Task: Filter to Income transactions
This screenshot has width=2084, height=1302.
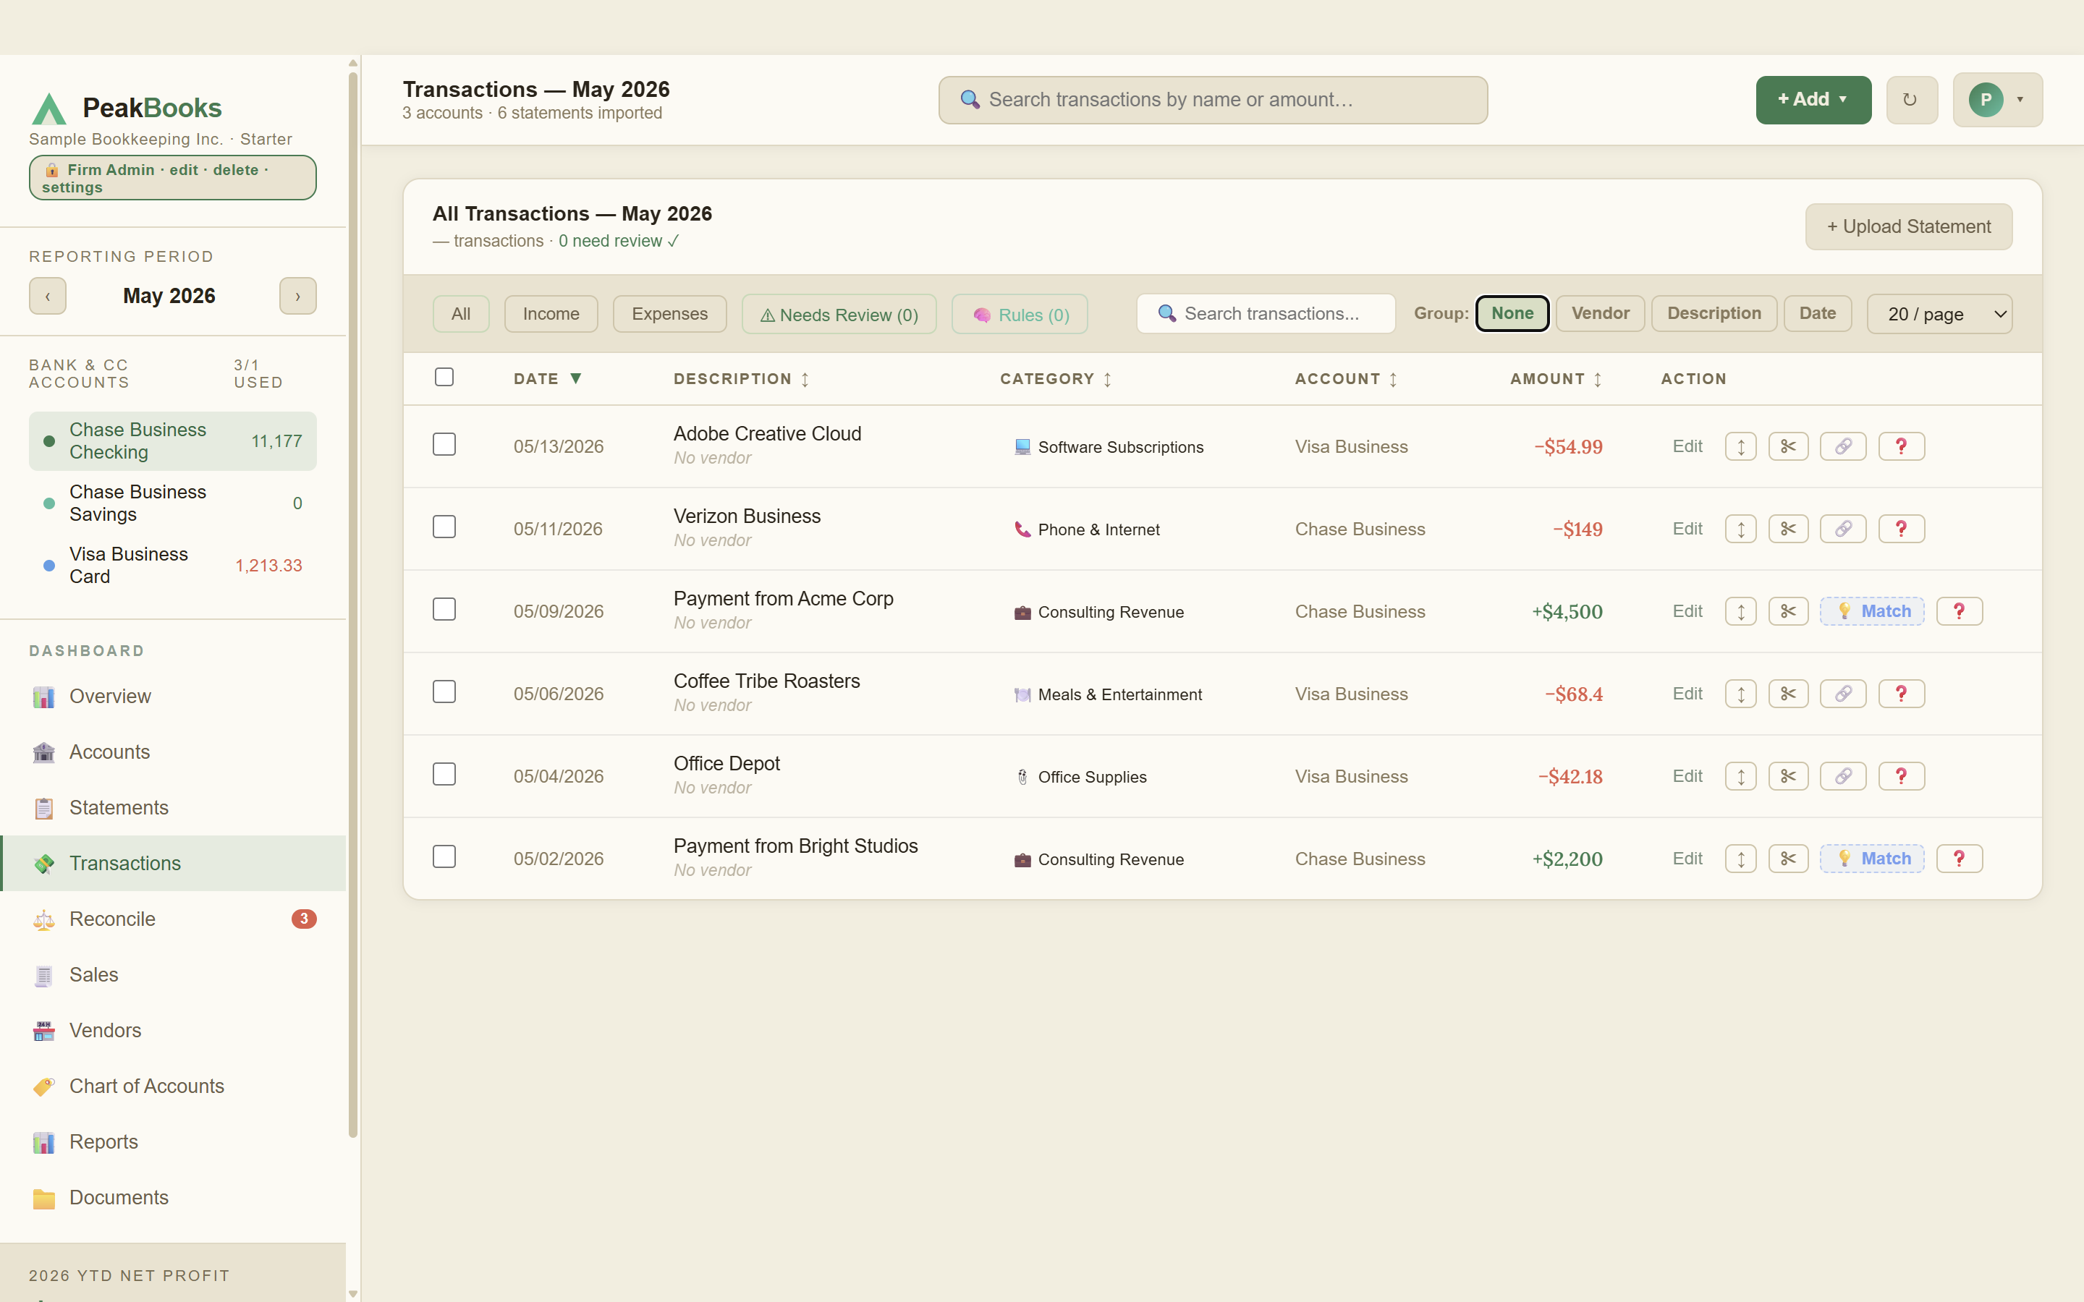Action: point(551,315)
